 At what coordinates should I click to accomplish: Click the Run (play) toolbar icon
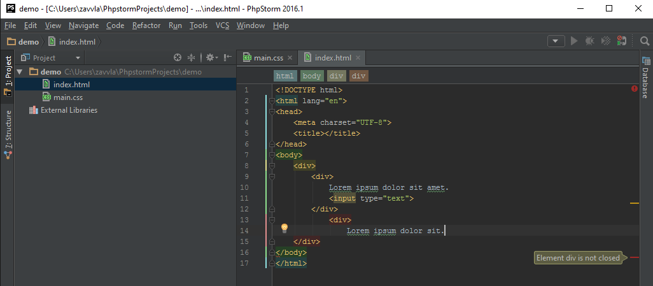point(574,41)
